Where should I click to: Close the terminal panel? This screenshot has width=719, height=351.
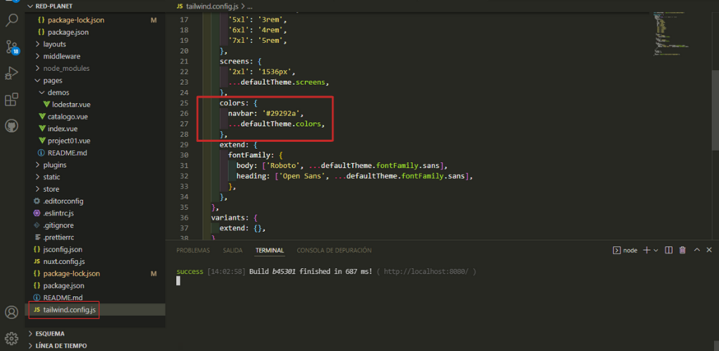(x=709, y=250)
